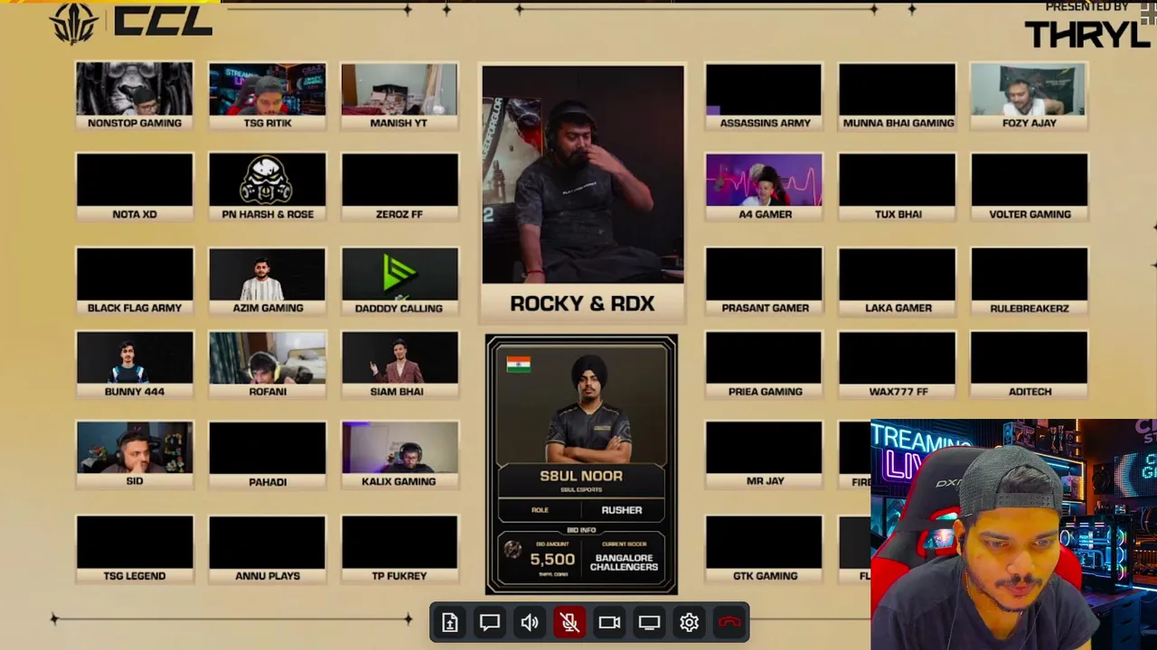Select the Priea Gaming tile
This screenshot has height=650, width=1157.
(764, 365)
